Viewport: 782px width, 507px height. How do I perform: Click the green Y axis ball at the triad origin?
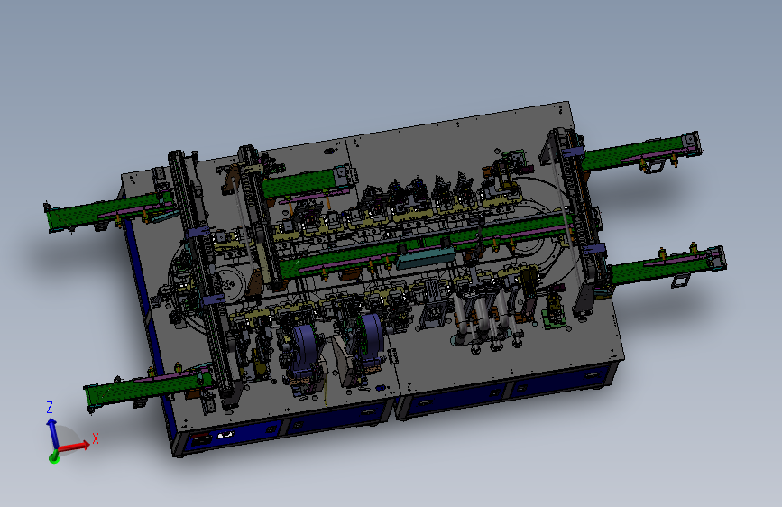pyautogui.click(x=54, y=457)
